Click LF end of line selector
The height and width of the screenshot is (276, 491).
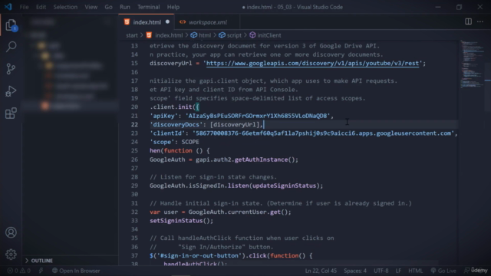[398, 271]
